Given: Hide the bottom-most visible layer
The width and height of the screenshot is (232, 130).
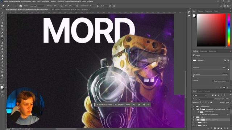Looking at the screenshot, I should (x=193, y=125).
